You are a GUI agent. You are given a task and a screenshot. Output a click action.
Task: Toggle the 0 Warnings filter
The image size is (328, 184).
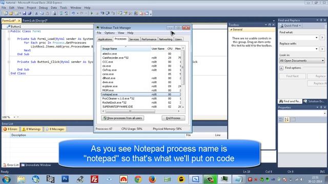pos(31,129)
